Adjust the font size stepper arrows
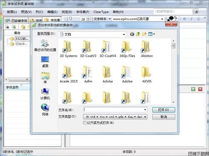 pyautogui.click(x=88, y=19)
